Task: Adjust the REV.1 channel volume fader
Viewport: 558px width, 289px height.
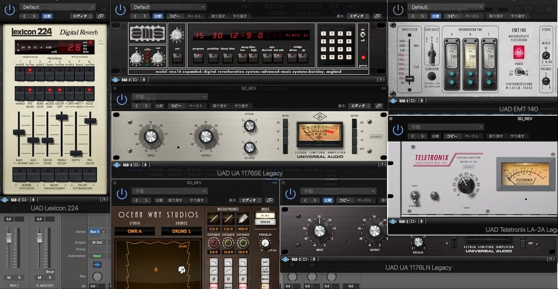Action: [x=8, y=237]
